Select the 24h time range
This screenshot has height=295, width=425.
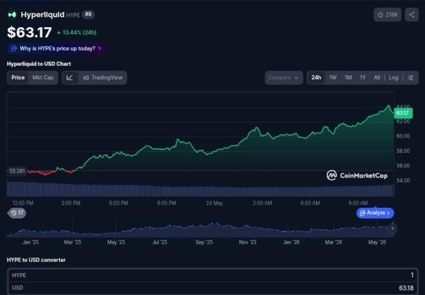(x=316, y=78)
